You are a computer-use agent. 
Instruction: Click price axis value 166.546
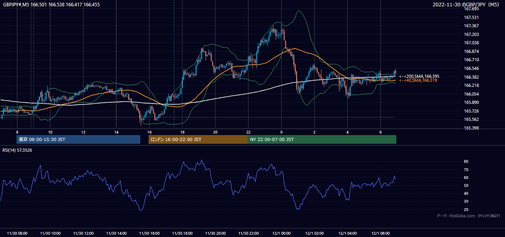tap(471, 68)
